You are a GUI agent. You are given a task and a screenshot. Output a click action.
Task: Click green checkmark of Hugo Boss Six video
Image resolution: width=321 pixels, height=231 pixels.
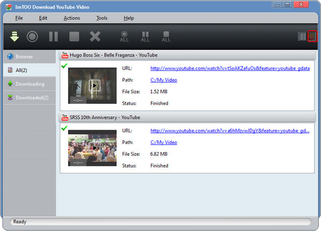click(64, 66)
